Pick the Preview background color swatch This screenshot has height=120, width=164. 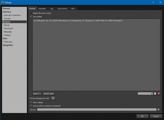pos(53,98)
